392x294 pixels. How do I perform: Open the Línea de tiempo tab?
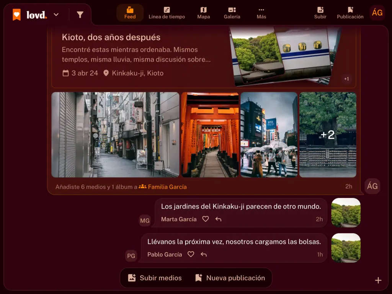[167, 13]
